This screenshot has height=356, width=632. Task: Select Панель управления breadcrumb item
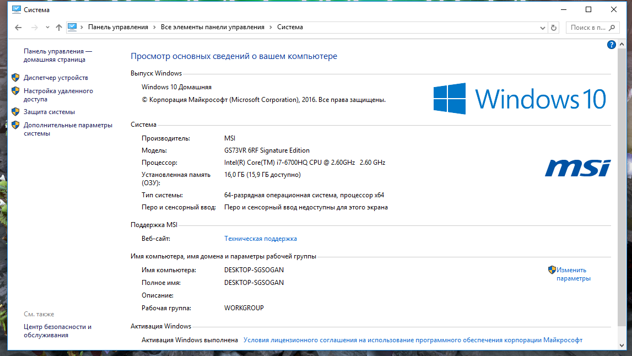click(118, 27)
